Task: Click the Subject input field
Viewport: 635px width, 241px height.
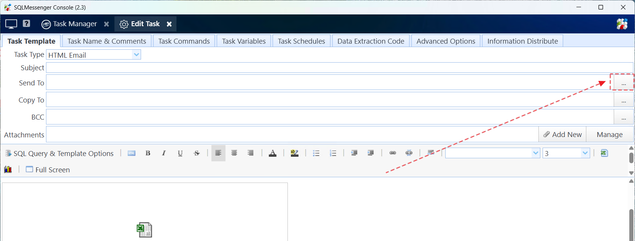Action: point(340,68)
